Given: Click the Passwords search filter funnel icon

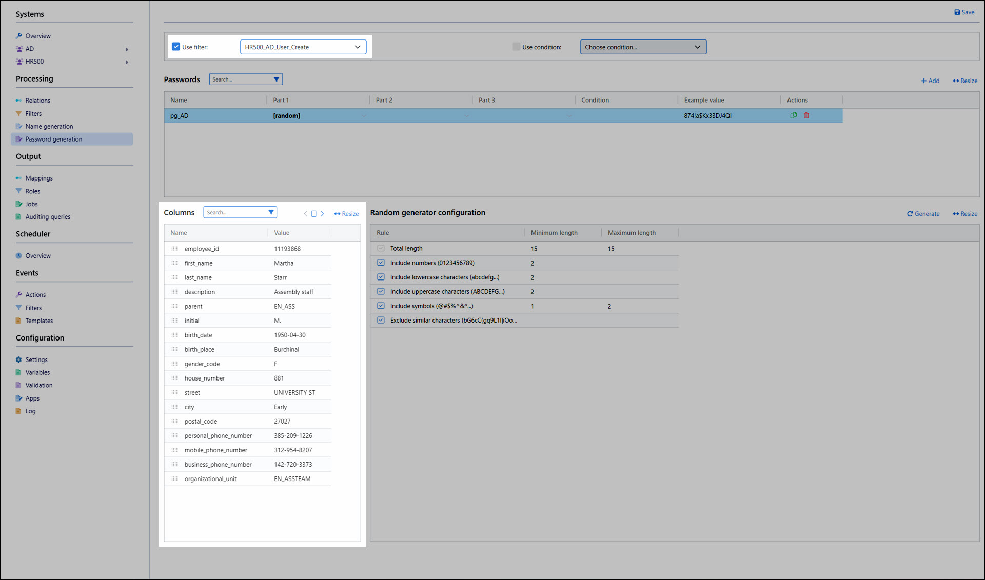Looking at the screenshot, I should coord(277,79).
